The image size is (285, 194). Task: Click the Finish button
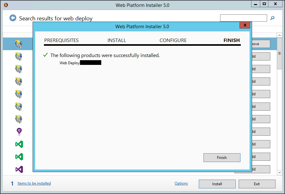click(x=222, y=158)
